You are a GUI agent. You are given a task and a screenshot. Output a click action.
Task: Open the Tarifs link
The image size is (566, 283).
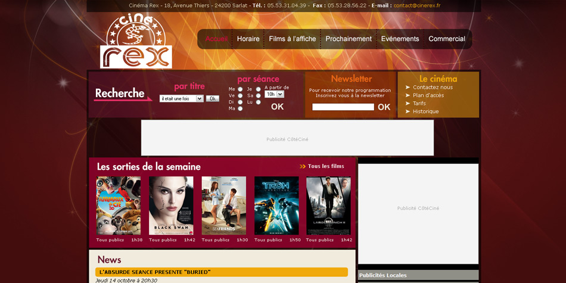click(x=419, y=103)
